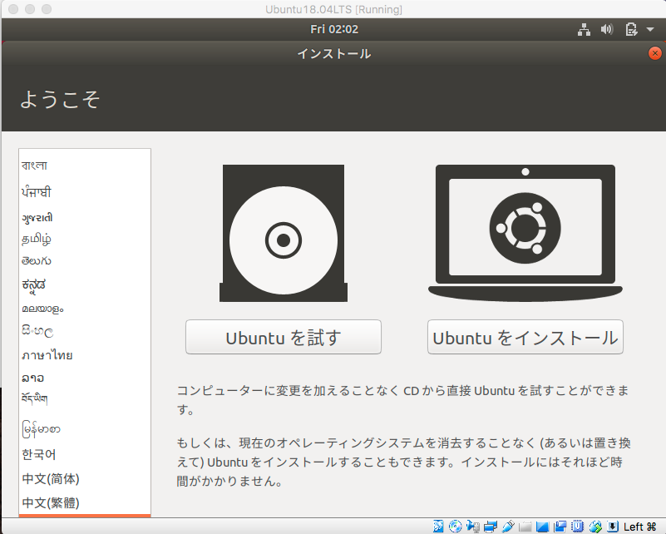666x534 pixels.
Task: Click the network adapters status icon
Action: point(491,527)
